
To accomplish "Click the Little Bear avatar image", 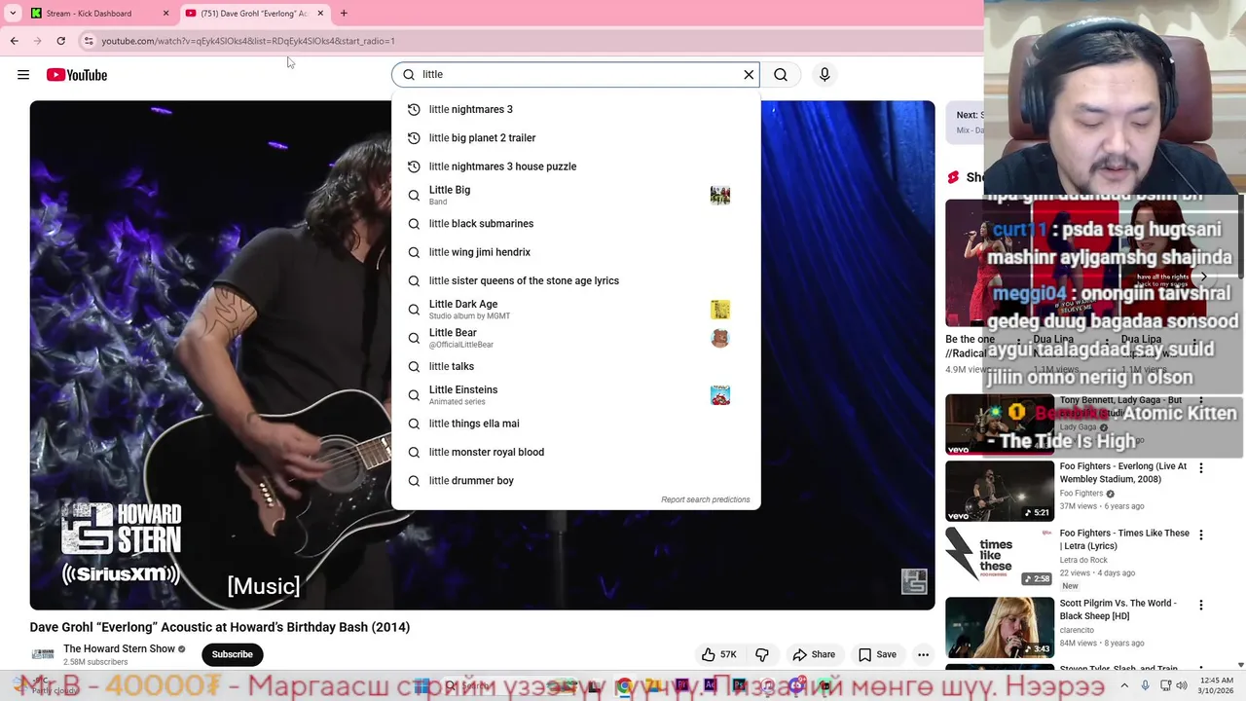I will 720,338.
